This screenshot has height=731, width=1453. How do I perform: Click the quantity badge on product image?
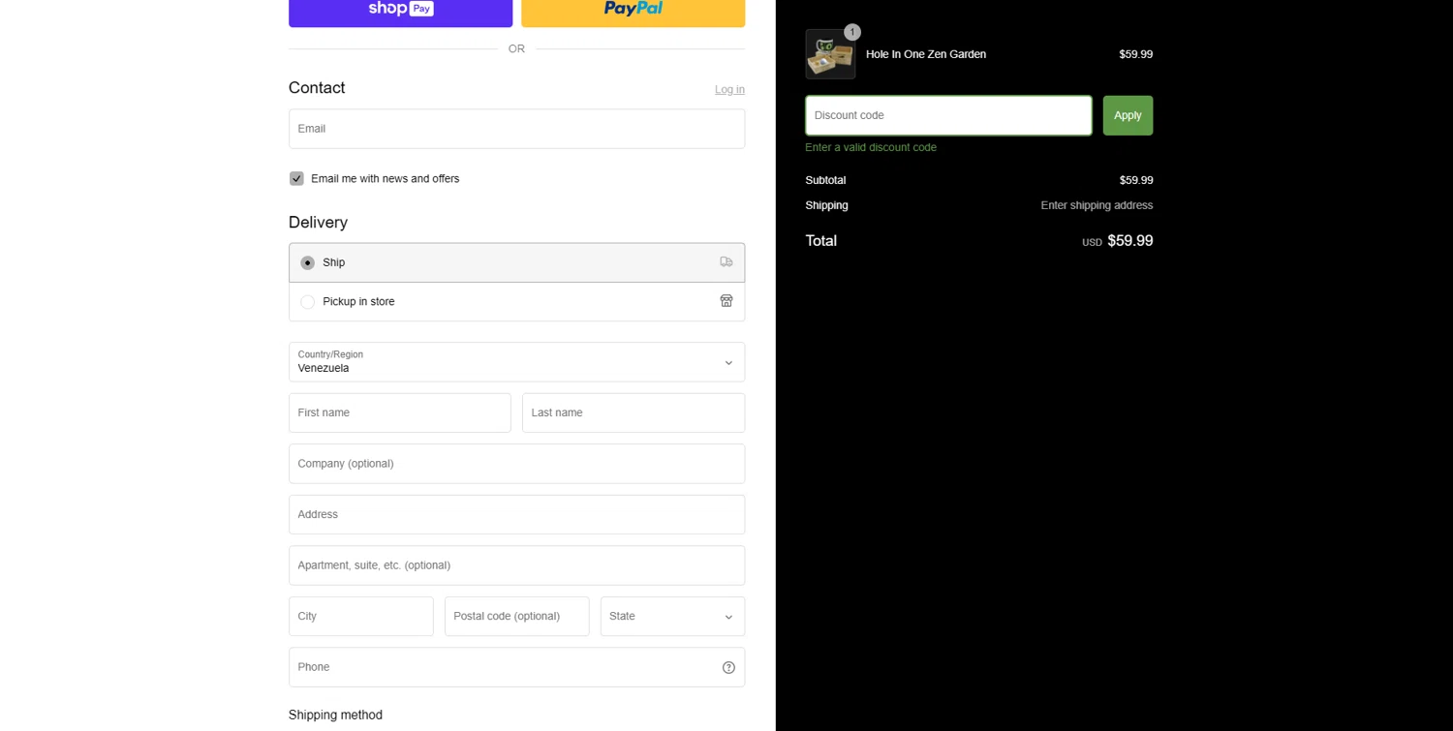pyautogui.click(x=852, y=32)
